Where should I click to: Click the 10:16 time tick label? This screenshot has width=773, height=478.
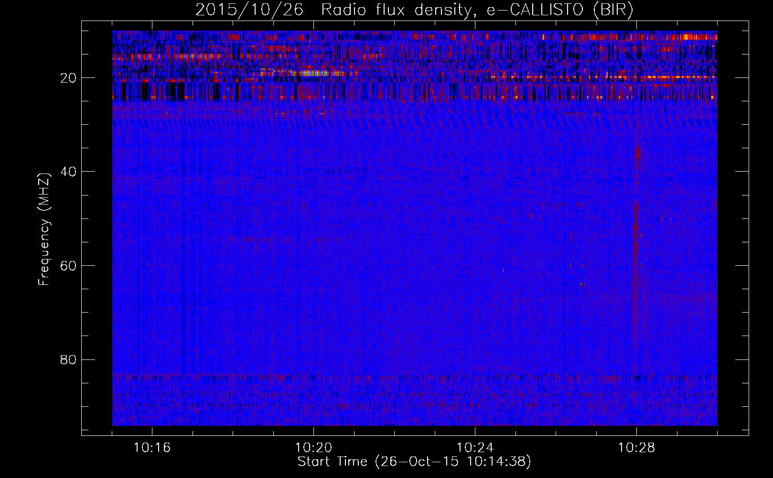point(152,448)
